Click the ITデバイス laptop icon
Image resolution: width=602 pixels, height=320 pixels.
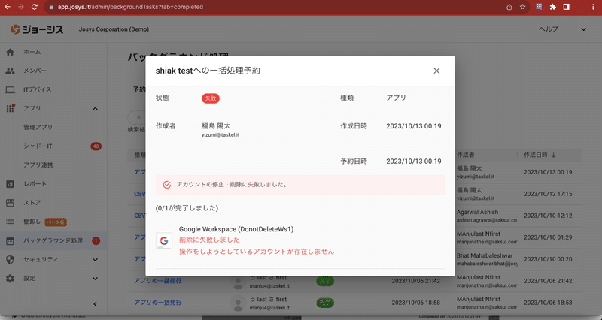click(x=11, y=89)
